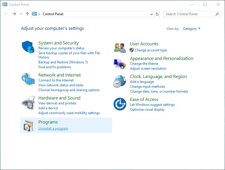Image resolution: width=225 pixels, height=170 pixels.
Task: Expand the recent locations chevron
Action: pyautogui.click(x=21, y=14)
